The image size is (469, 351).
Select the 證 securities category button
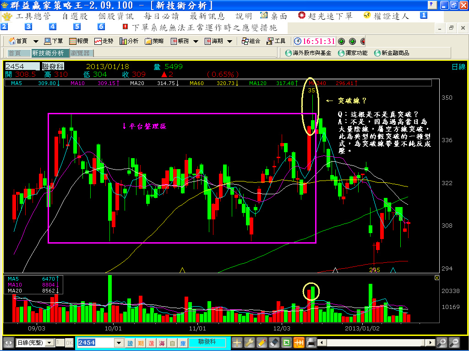130,343
